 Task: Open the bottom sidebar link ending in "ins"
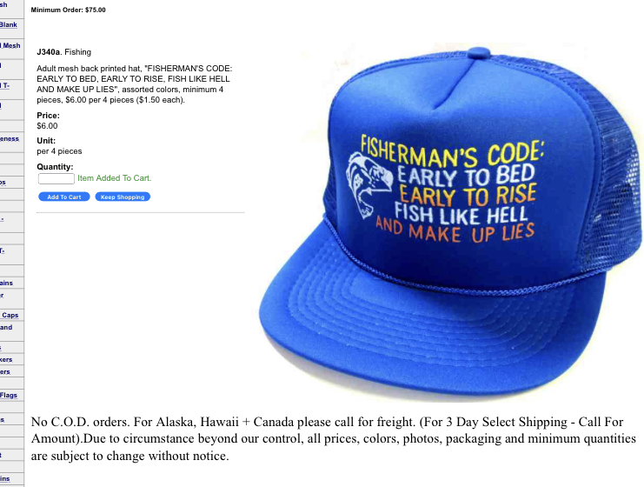point(5,479)
